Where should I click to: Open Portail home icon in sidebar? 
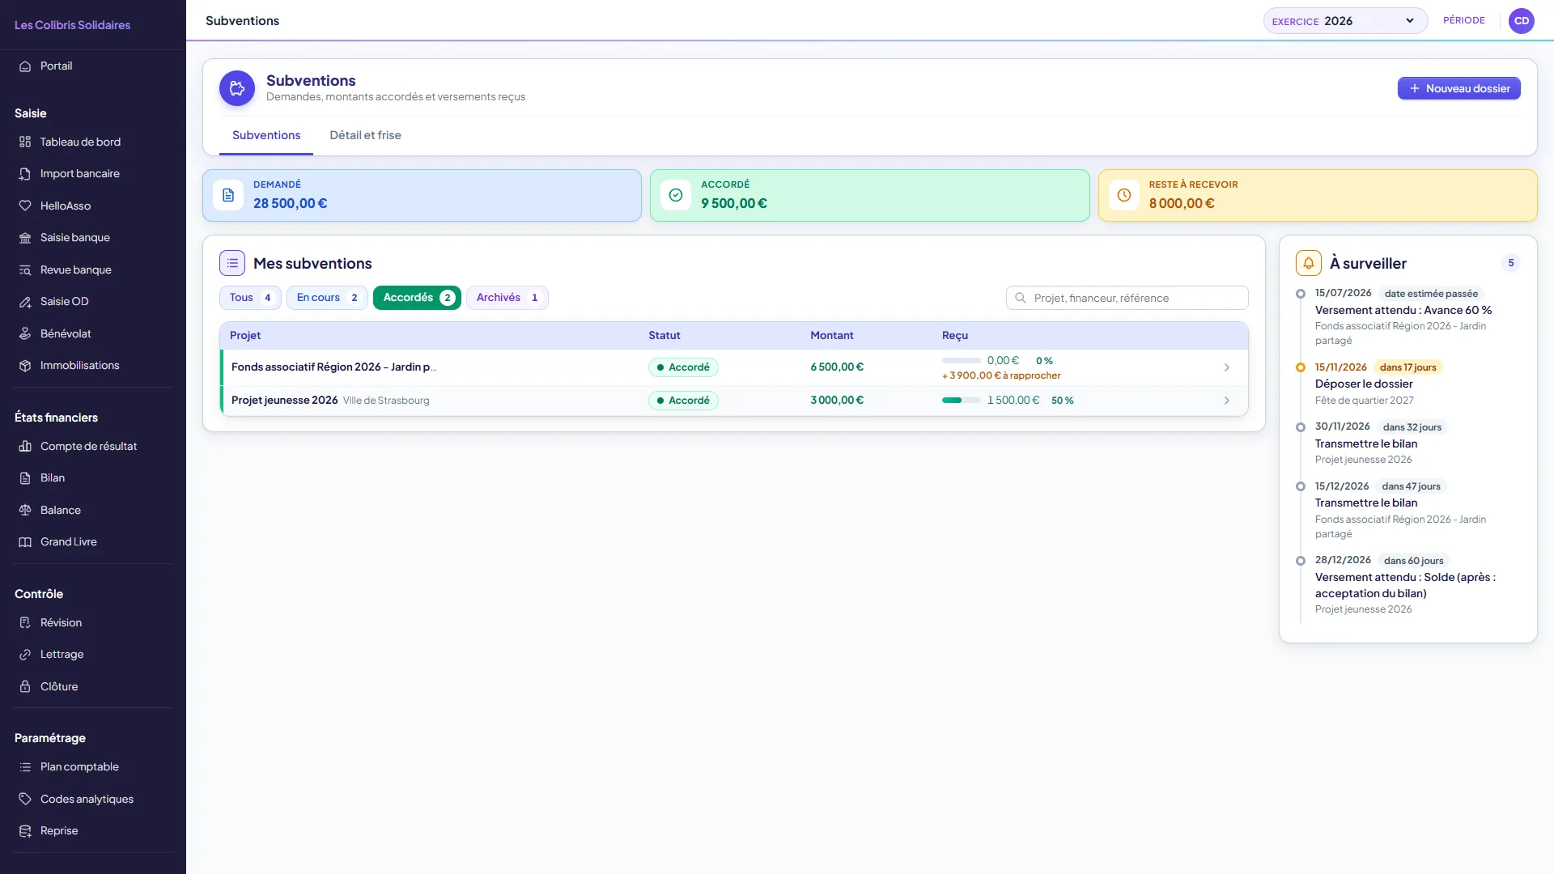click(25, 66)
